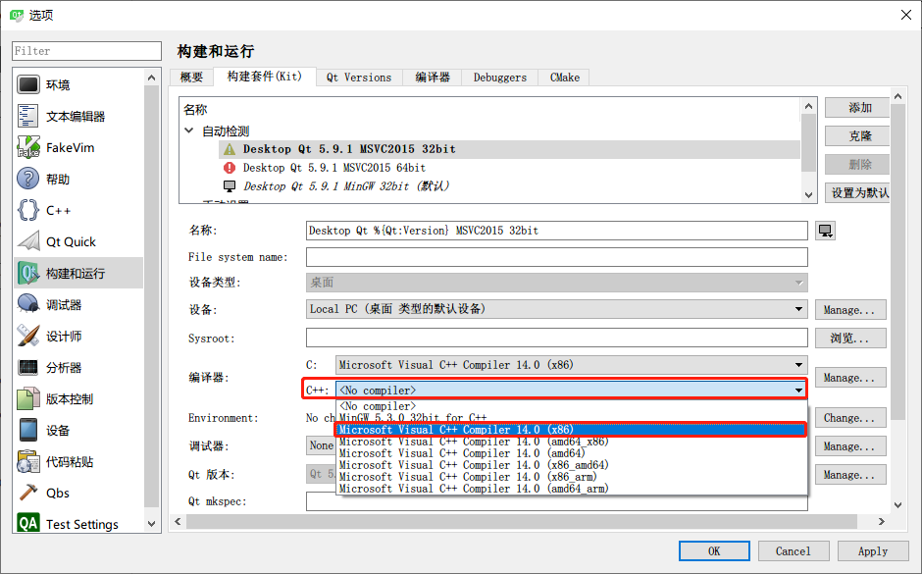Click the kit icon button beside 名称 field
Viewport: 922px width, 574px height.
click(x=826, y=231)
